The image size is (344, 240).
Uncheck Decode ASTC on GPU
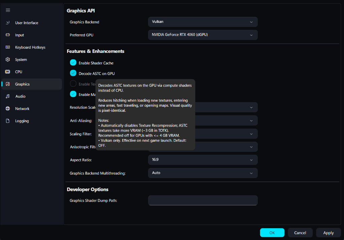click(x=73, y=73)
